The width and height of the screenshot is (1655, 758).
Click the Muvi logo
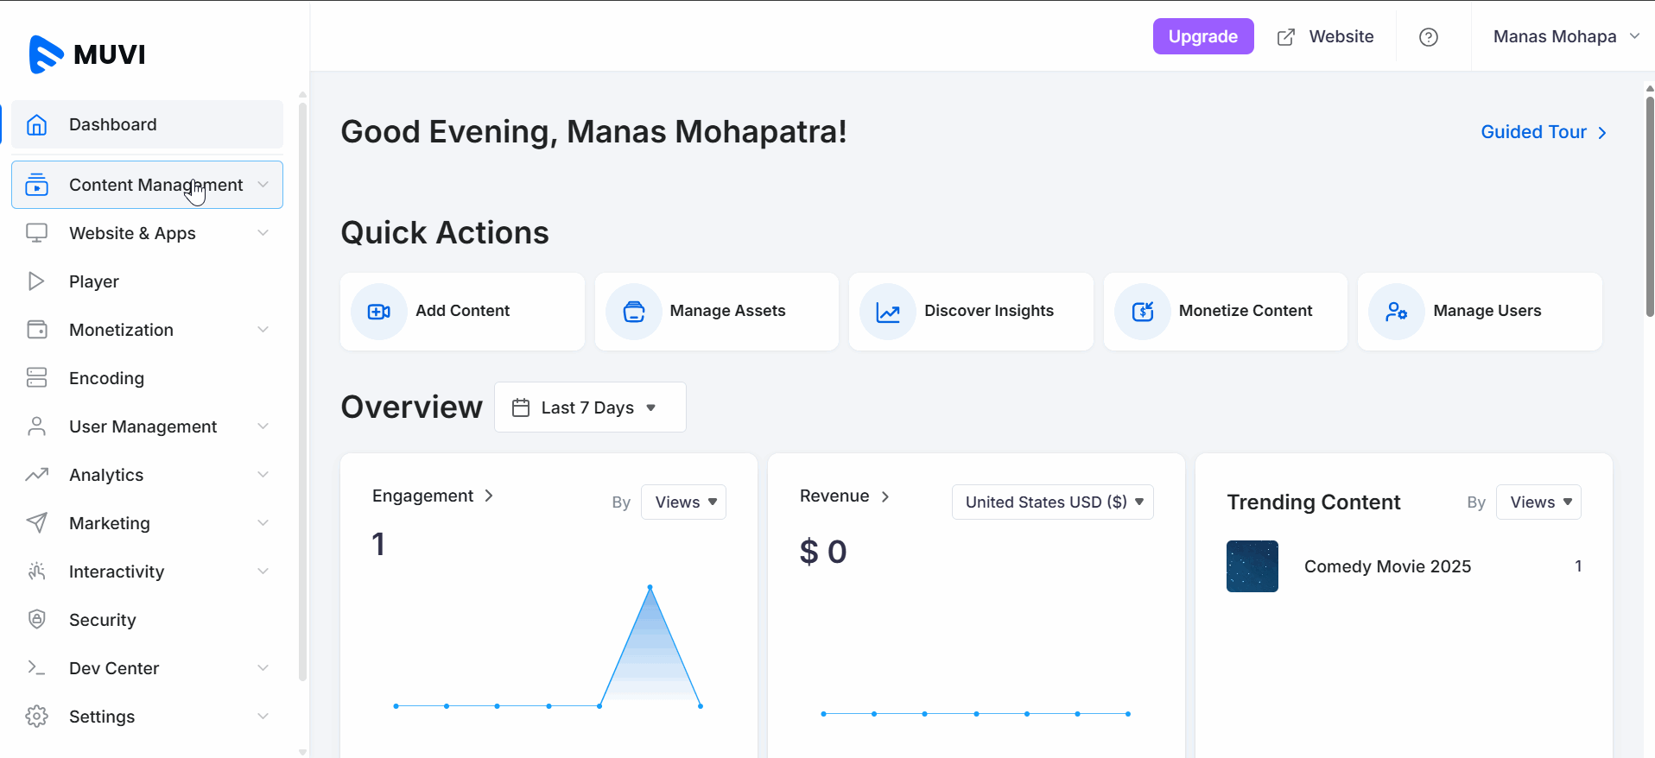[x=87, y=54]
